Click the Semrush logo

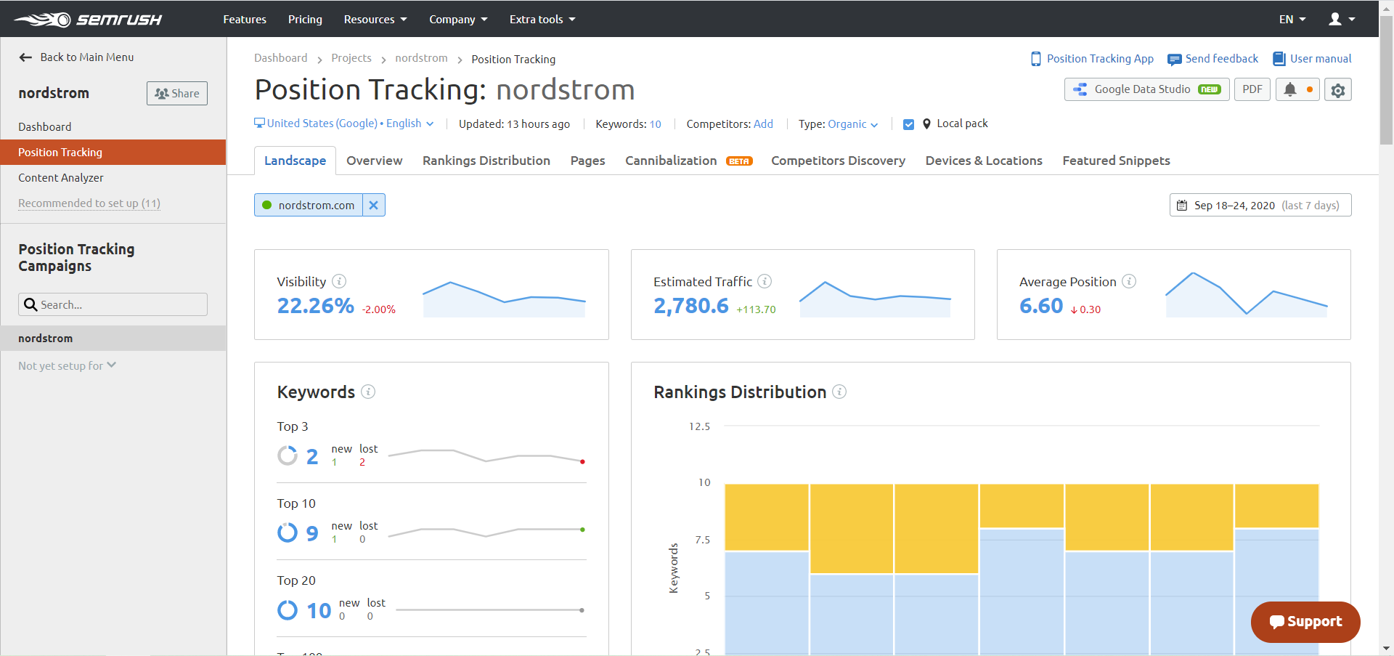(x=88, y=20)
